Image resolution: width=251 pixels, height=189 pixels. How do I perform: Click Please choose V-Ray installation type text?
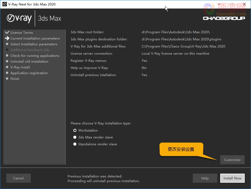[x=101, y=123]
